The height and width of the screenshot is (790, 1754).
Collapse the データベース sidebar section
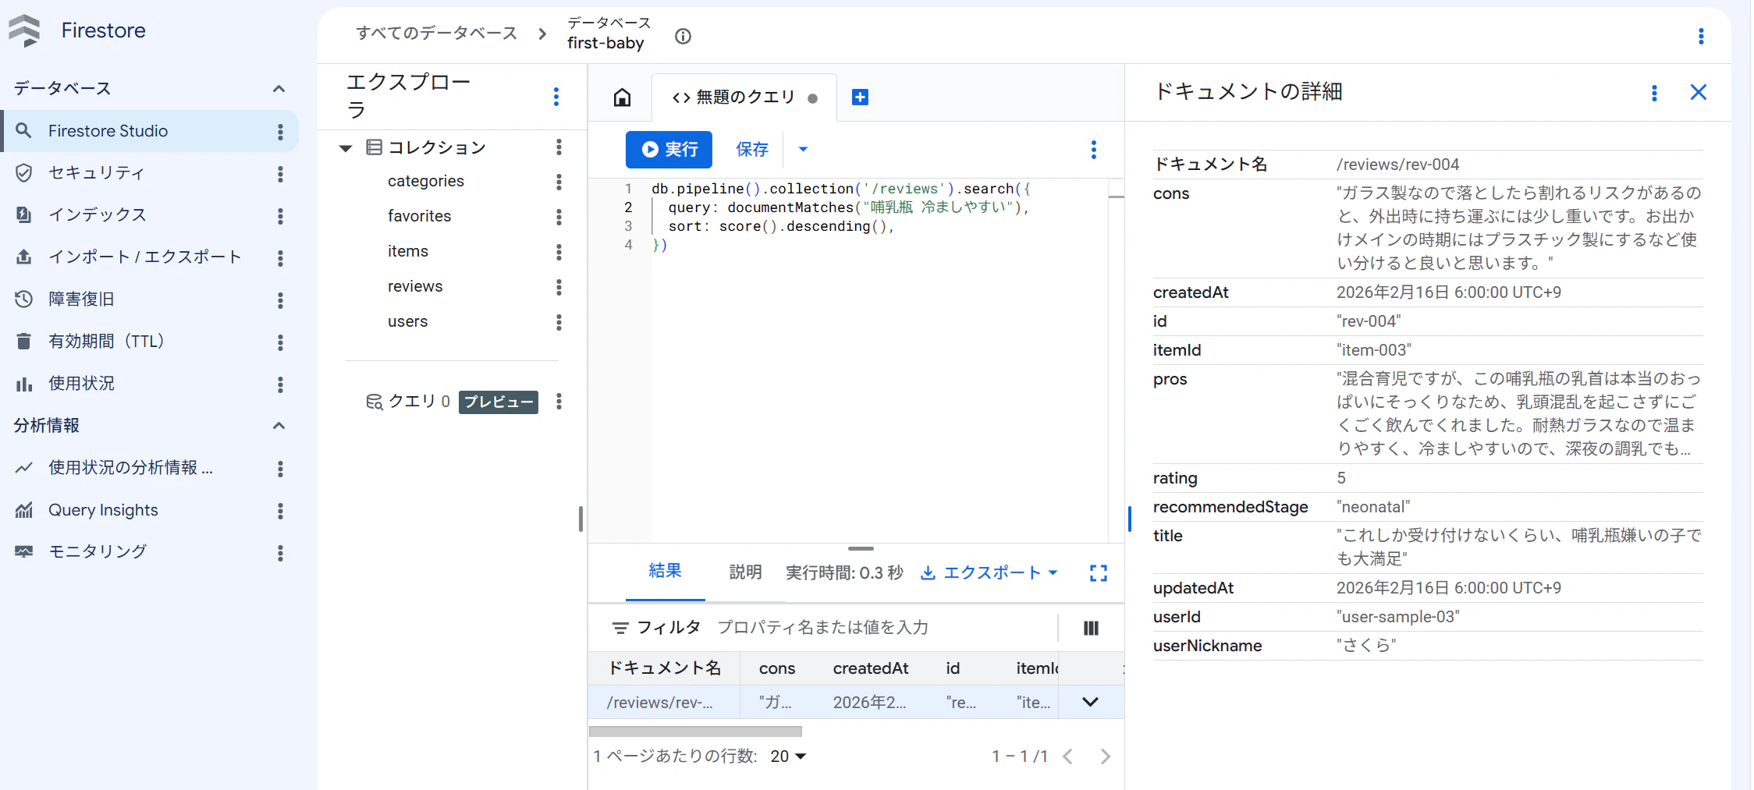[279, 89]
